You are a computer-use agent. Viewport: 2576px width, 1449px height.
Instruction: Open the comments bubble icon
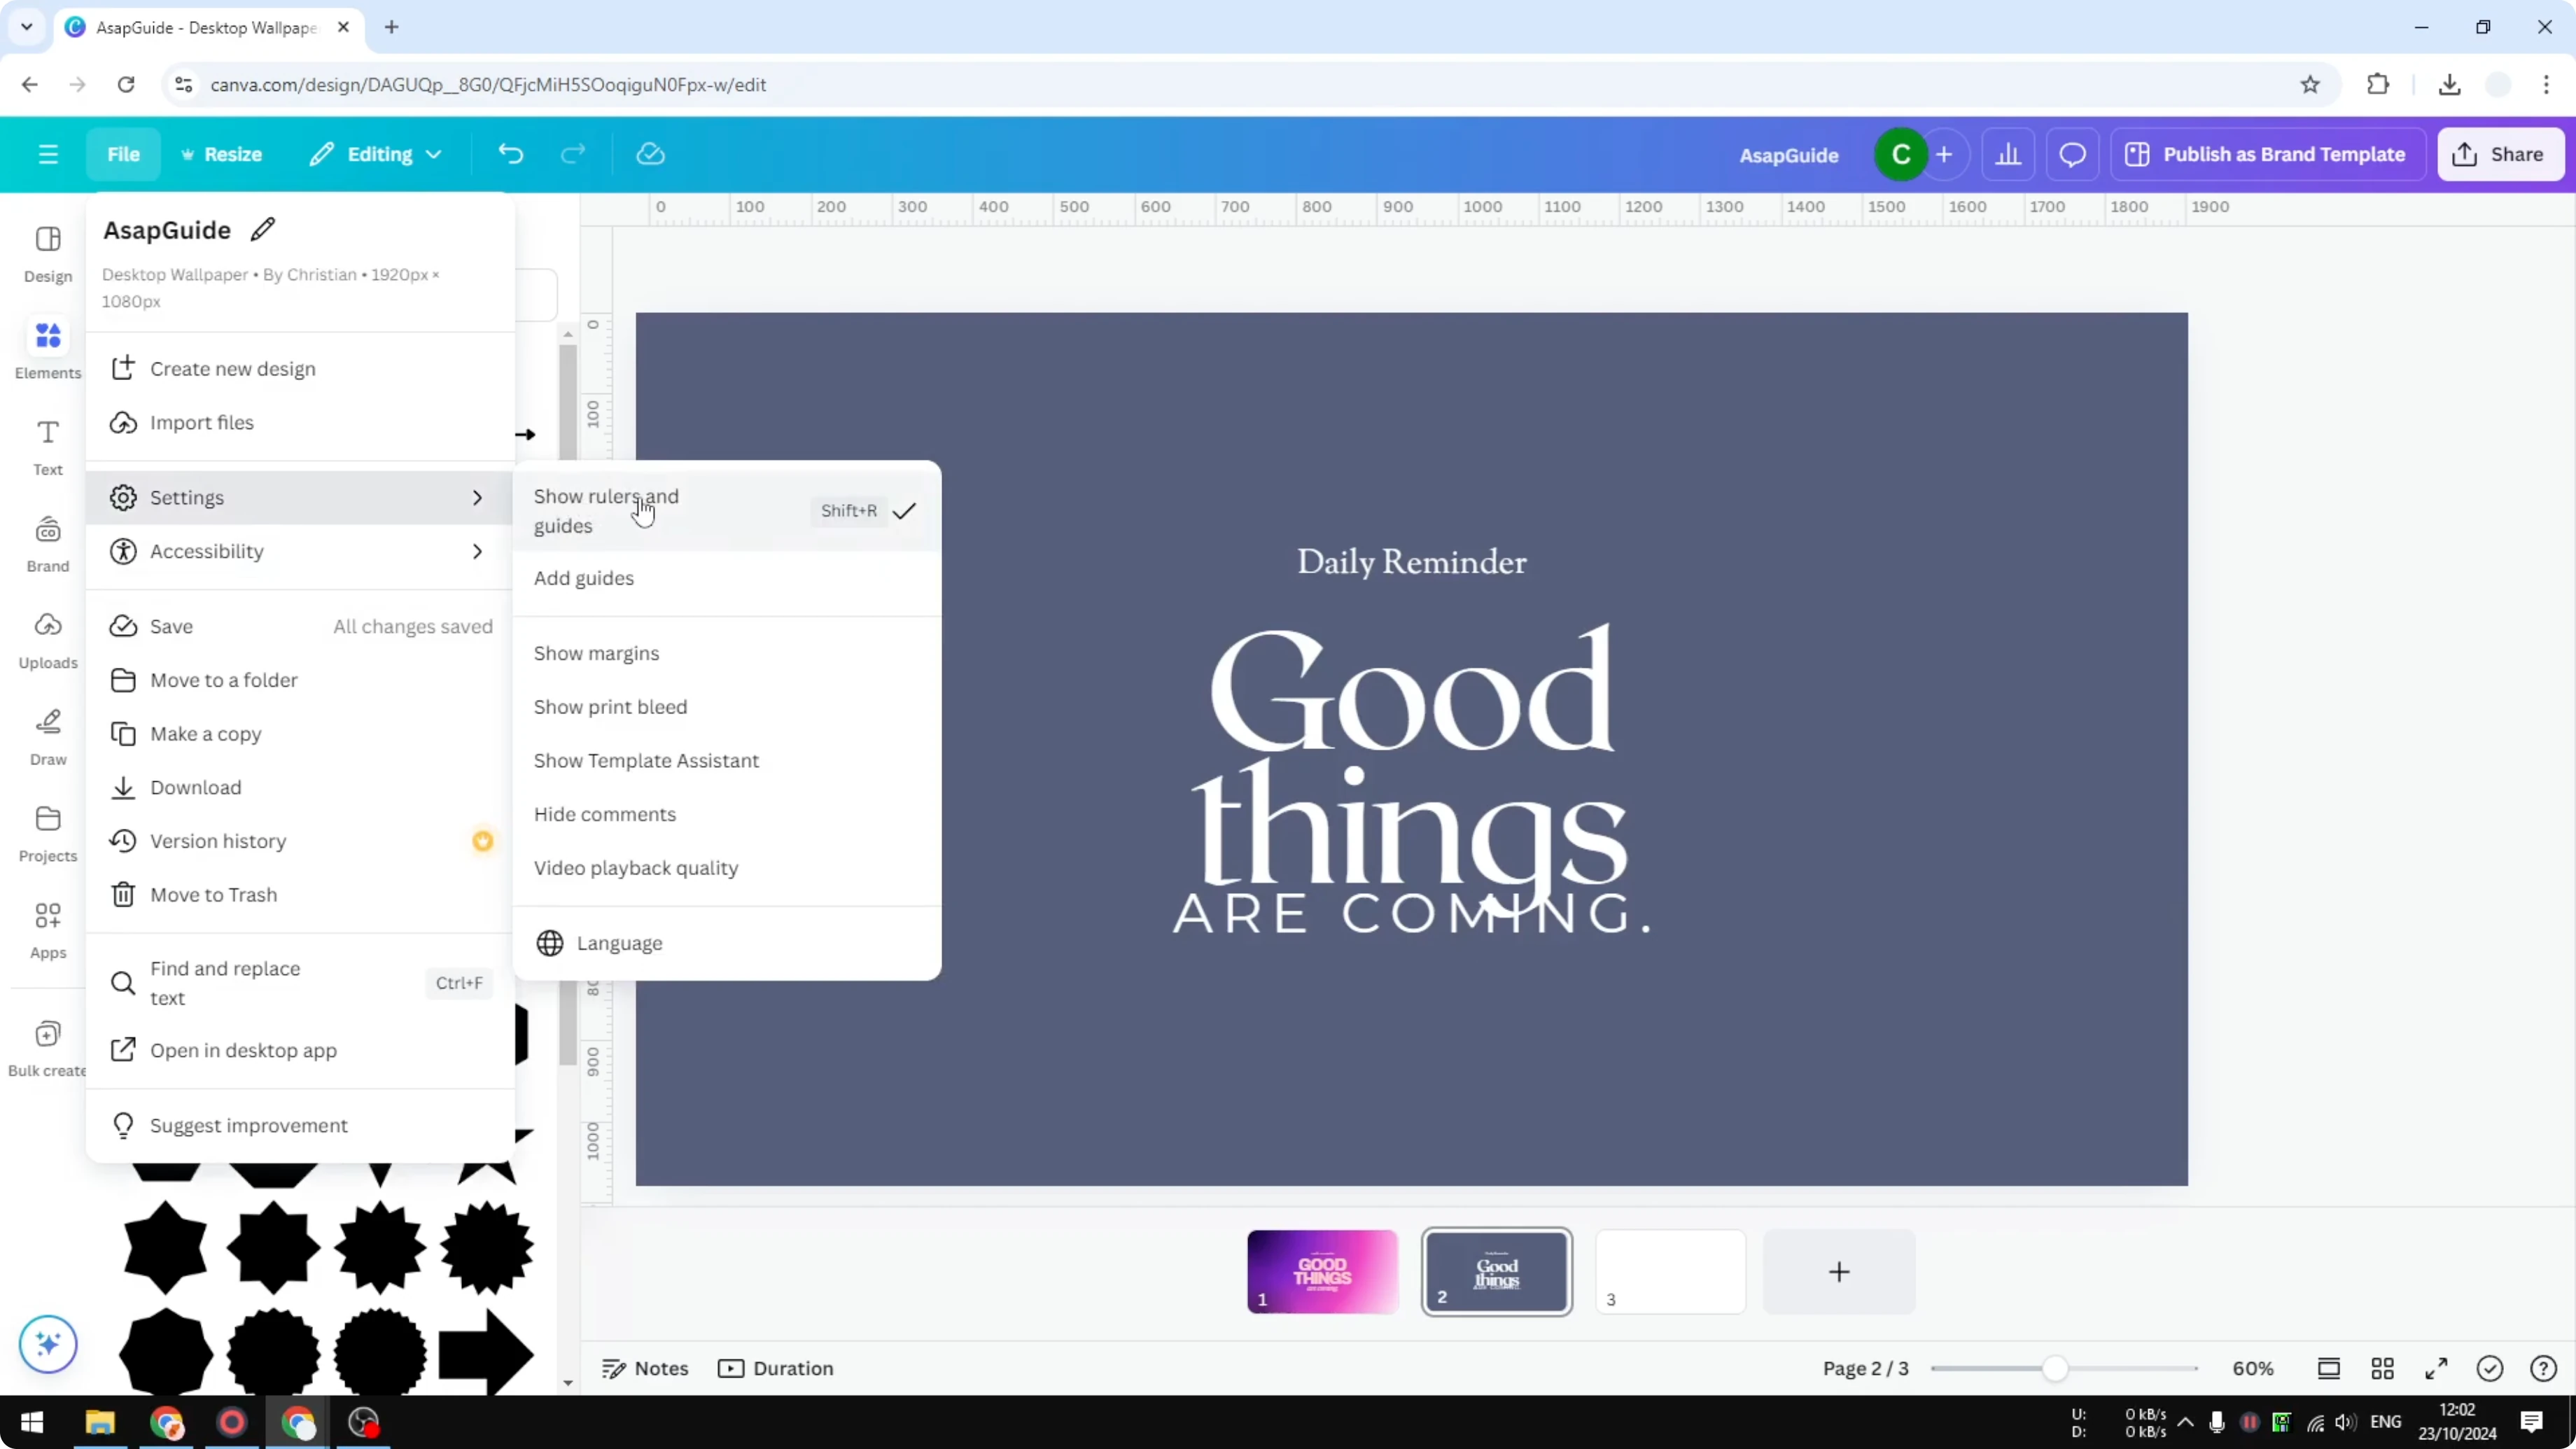tap(2072, 153)
